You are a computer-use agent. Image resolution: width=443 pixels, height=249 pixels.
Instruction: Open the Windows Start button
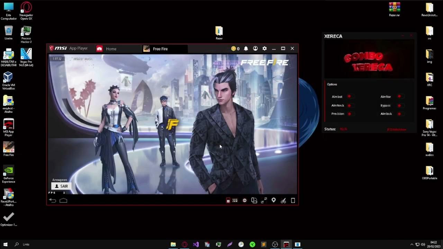pos(5,244)
